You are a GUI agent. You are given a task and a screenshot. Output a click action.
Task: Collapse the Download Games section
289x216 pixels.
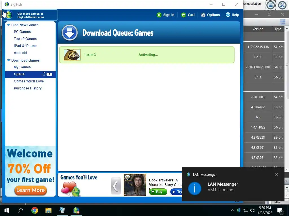[x=8, y=60]
